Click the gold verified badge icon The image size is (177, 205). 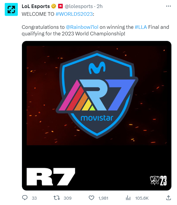coord(53,6)
